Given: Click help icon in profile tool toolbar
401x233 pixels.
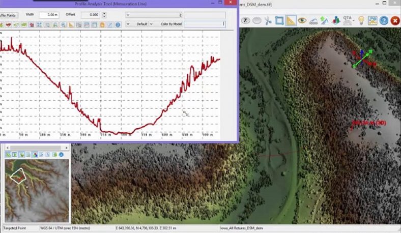Looking at the screenshot, I should (118, 24).
